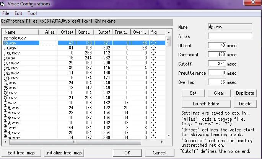Image resolution: width=262 pixels, height=159 pixels.
Task: Sort by the Offset column header
Action: tap(67, 32)
